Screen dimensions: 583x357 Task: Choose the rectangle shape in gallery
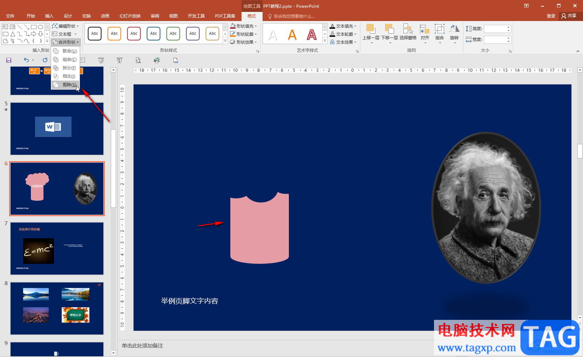(34, 27)
